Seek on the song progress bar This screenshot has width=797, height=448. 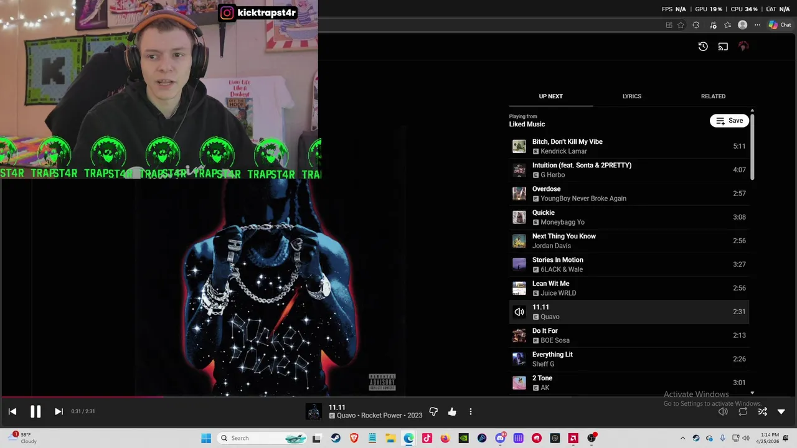398,396
